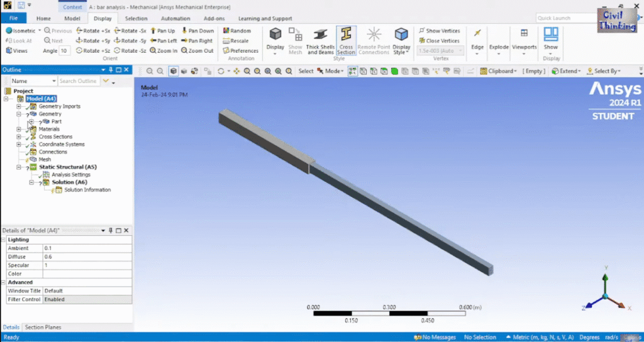Open the Section Planes tab
The image size is (644, 342).
pyautogui.click(x=42, y=328)
